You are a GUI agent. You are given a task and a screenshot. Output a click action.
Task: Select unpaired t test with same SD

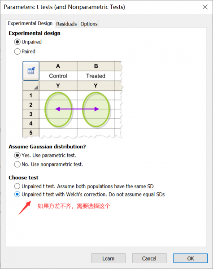pos(84,186)
